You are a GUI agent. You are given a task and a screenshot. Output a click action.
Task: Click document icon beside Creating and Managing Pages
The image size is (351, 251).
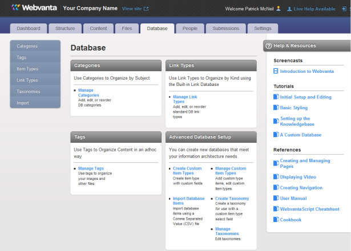point(276,163)
